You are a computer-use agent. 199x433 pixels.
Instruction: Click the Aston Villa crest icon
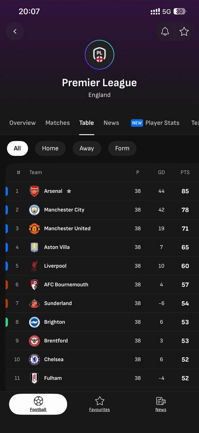(x=34, y=248)
